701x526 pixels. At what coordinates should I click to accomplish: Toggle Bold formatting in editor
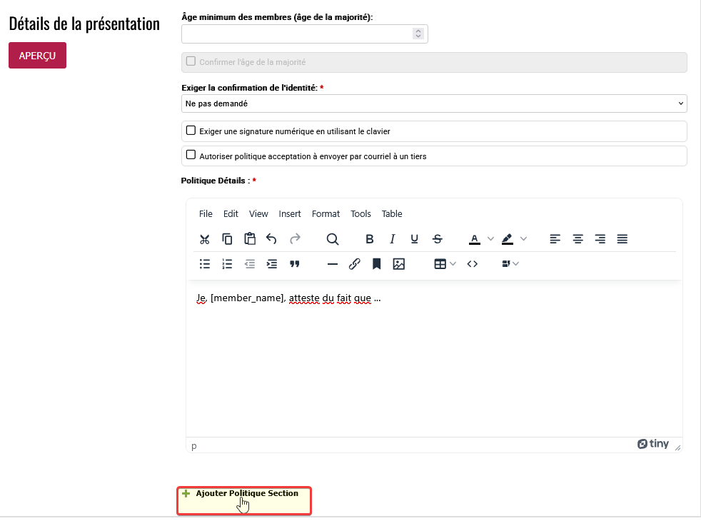pyautogui.click(x=369, y=239)
